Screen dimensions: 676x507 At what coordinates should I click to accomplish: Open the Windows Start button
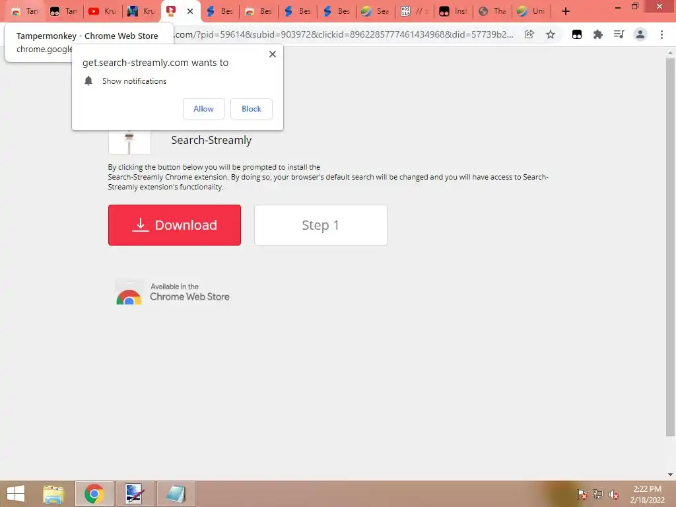pos(16,494)
